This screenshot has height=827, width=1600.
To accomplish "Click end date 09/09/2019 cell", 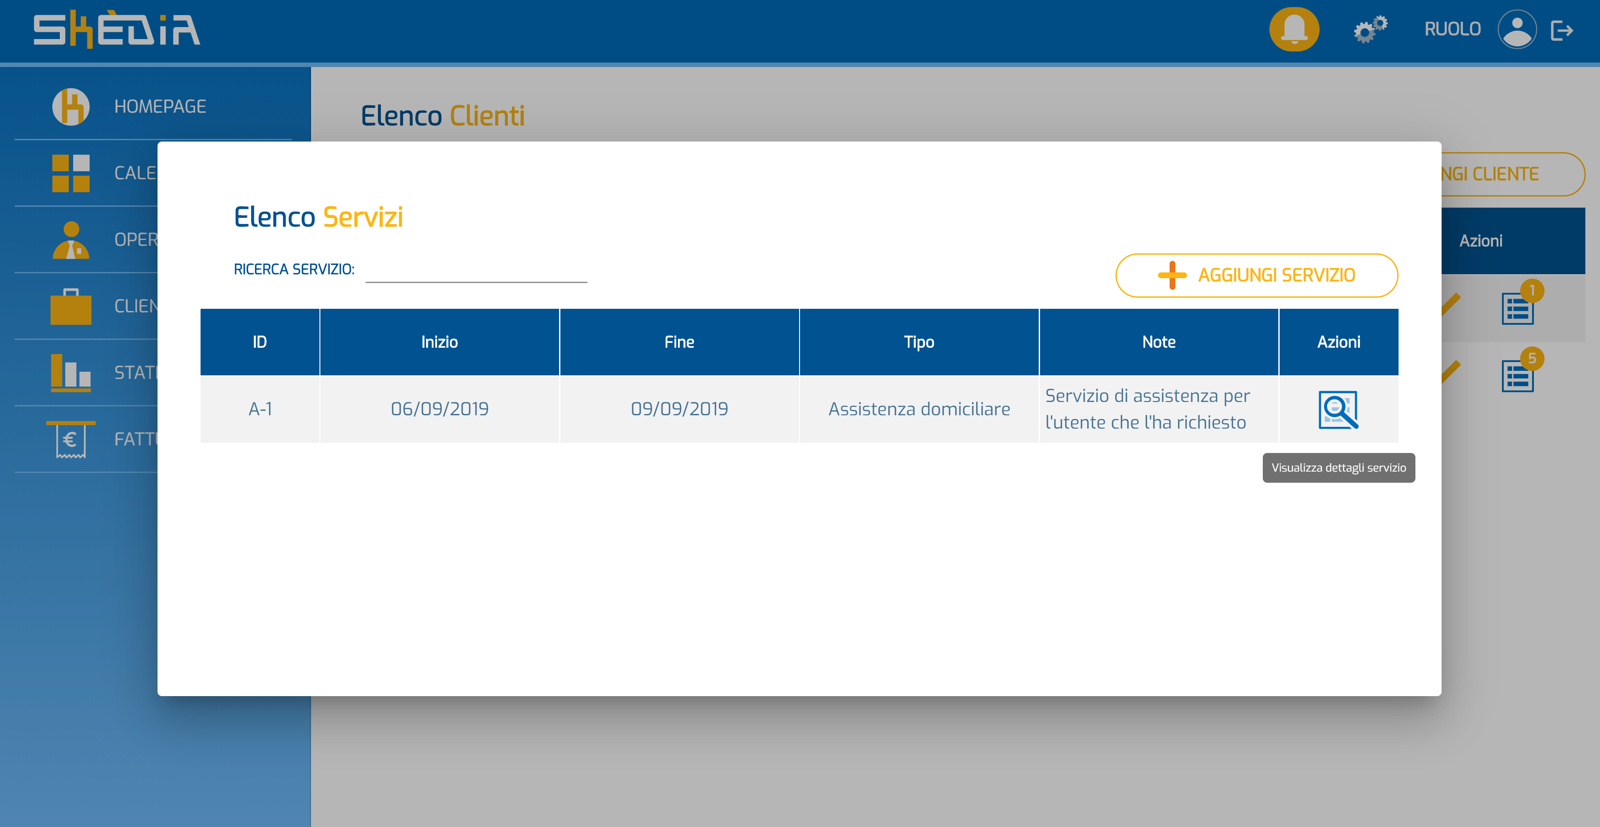I will pyautogui.click(x=679, y=409).
